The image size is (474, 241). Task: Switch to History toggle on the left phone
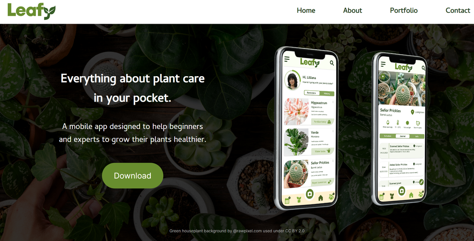(x=327, y=94)
